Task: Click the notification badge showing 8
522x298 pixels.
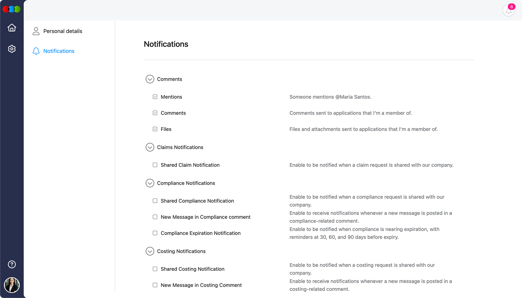Action: (x=511, y=6)
